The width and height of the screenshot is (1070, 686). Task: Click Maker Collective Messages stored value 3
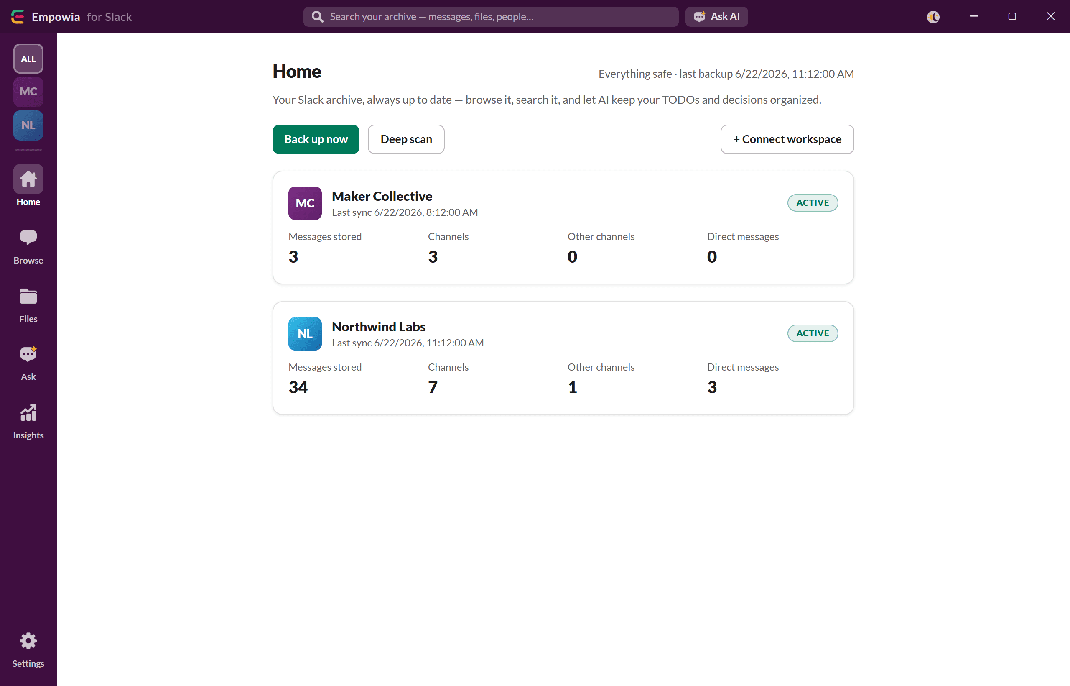293,256
